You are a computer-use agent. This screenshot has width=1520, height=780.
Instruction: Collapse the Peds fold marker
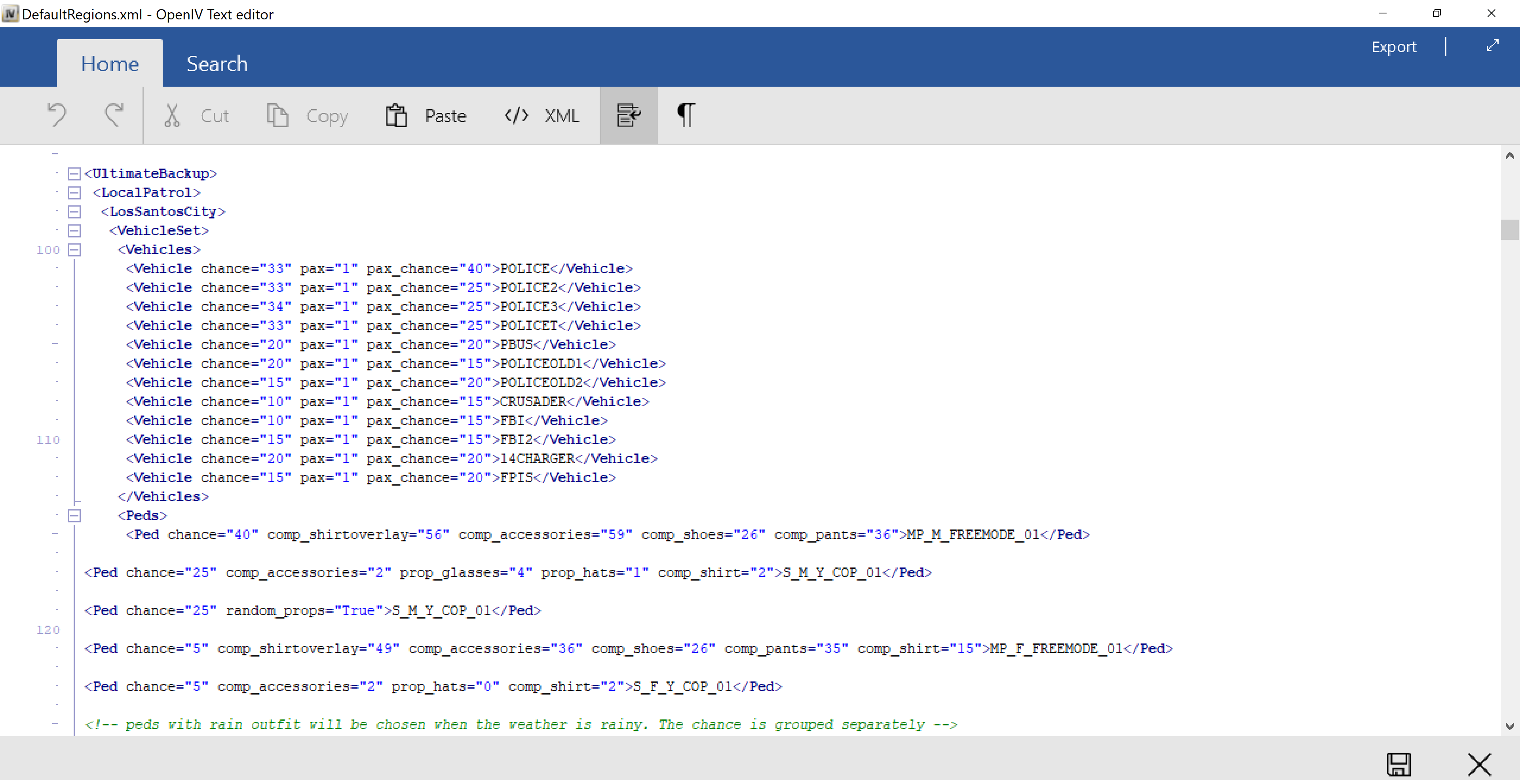pyautogui.click(x=74, y=516)
